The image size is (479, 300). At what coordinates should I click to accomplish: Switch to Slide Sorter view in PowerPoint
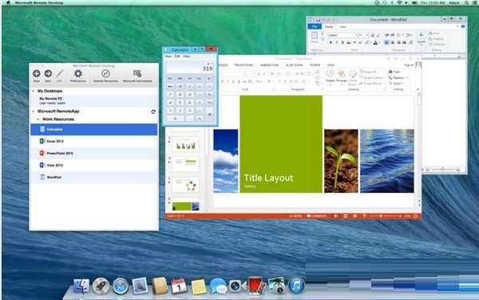(345, 215)
